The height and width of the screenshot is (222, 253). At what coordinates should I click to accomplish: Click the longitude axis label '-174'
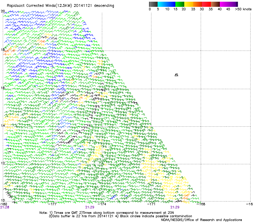tap(102, 204)
